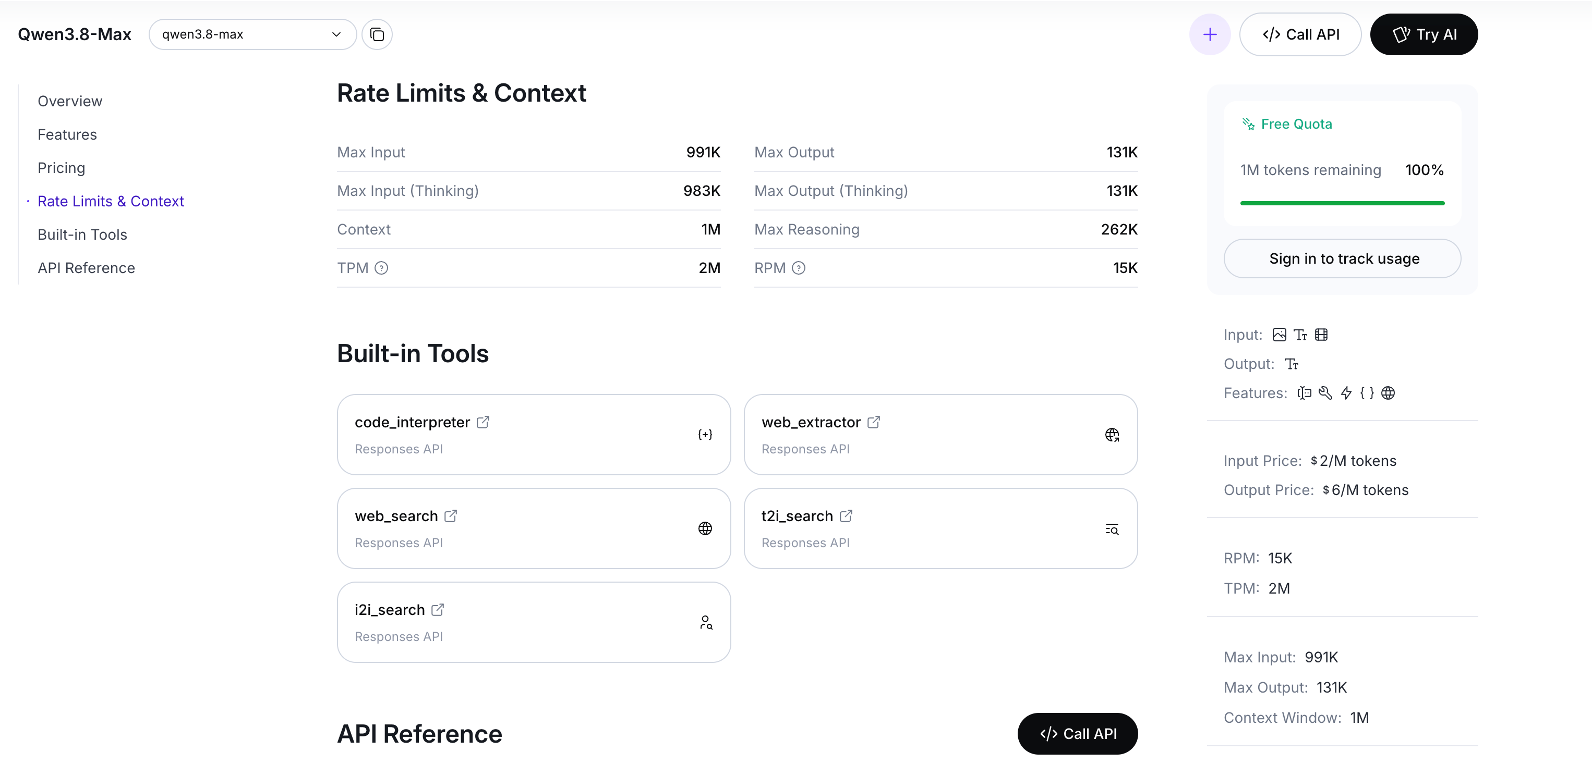The width and height of the screenshot is (1592, 764).
Task: Click the purple plus icon button
Action: click(1210, 34)
